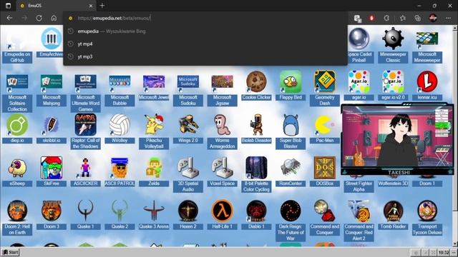
Task: Launch Command and Conquer: Red Alert 2
Action: [x=359, y=221]
